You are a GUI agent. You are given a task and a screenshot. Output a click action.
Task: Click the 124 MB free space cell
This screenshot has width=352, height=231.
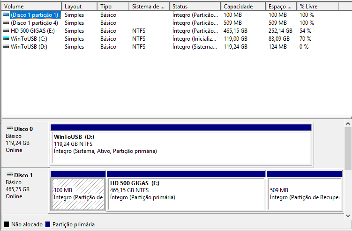pos(277,47)
